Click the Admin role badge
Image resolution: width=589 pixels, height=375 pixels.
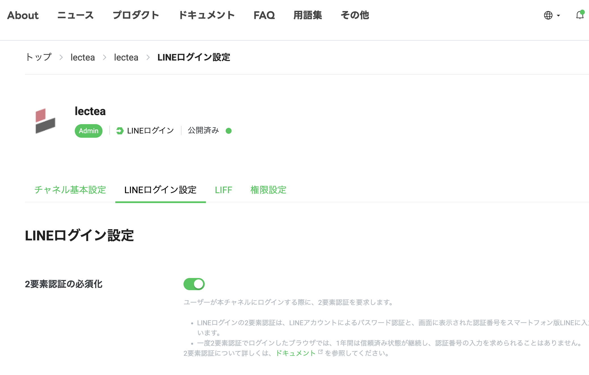click(88, 131)
